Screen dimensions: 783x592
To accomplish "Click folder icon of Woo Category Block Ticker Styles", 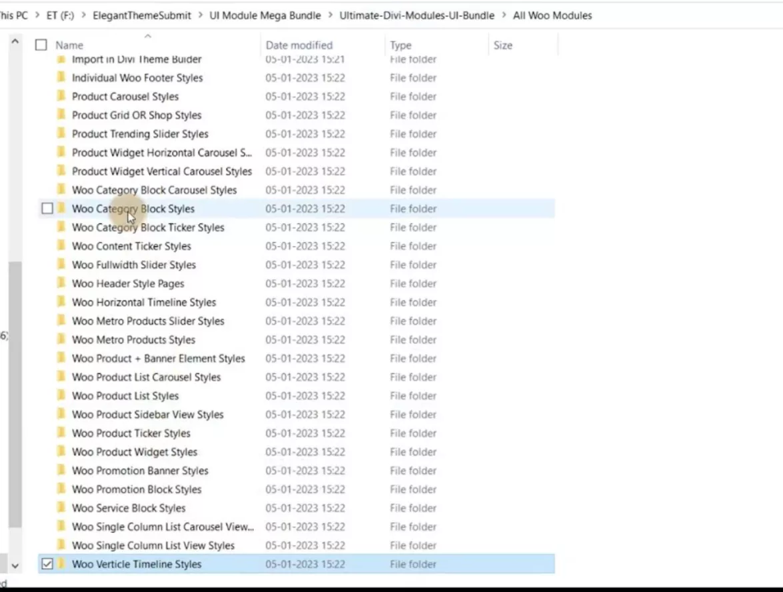I will [x=61, y=227].
